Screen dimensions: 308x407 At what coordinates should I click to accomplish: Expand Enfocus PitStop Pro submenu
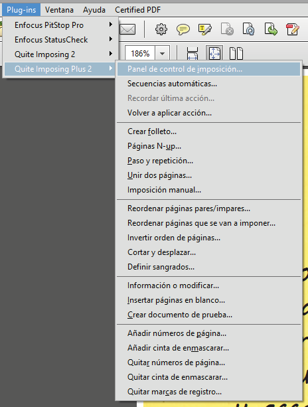click(60, 25)
